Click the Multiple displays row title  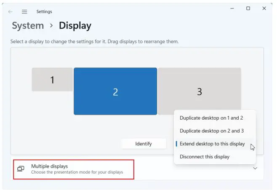49,166
